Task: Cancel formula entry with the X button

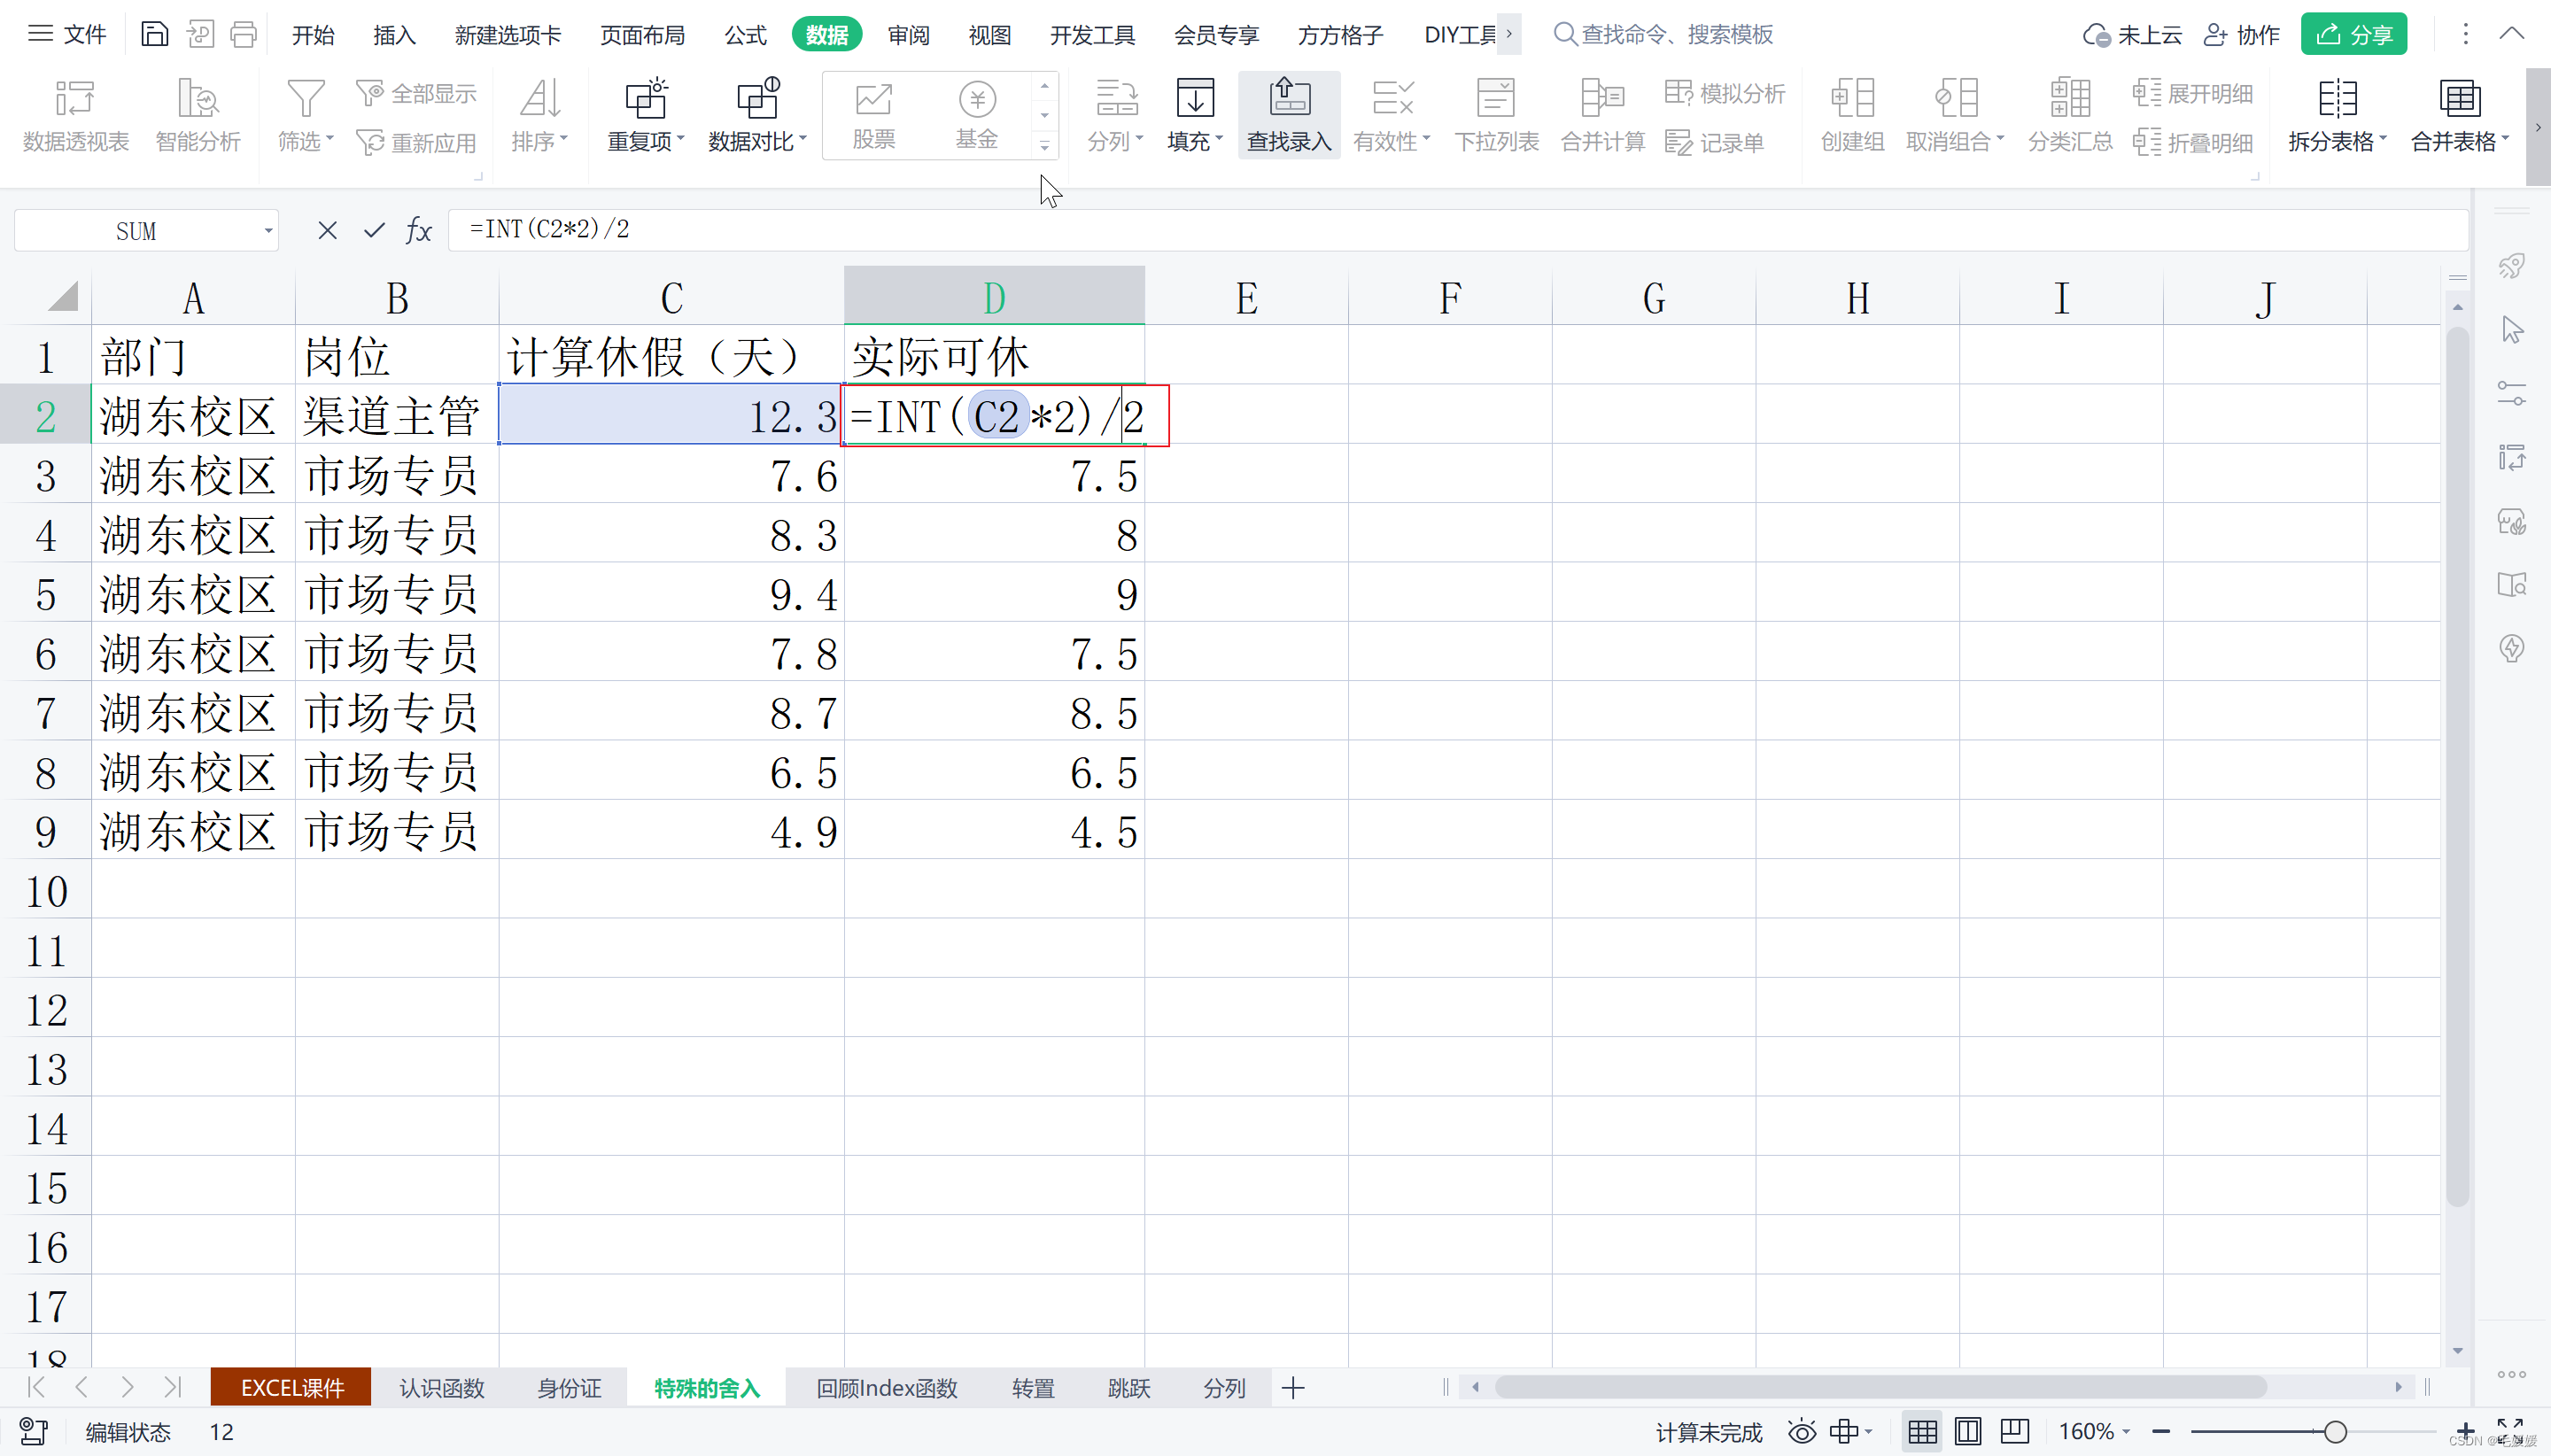Action: tap(327, 231)
